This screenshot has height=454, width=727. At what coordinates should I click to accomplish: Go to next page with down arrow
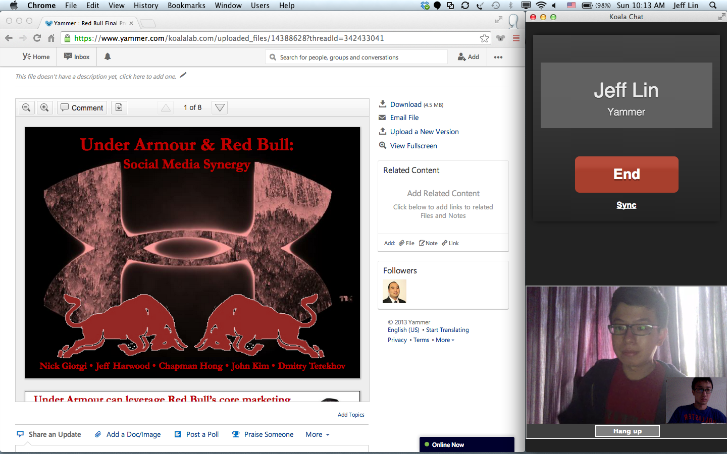pos(220,107)
